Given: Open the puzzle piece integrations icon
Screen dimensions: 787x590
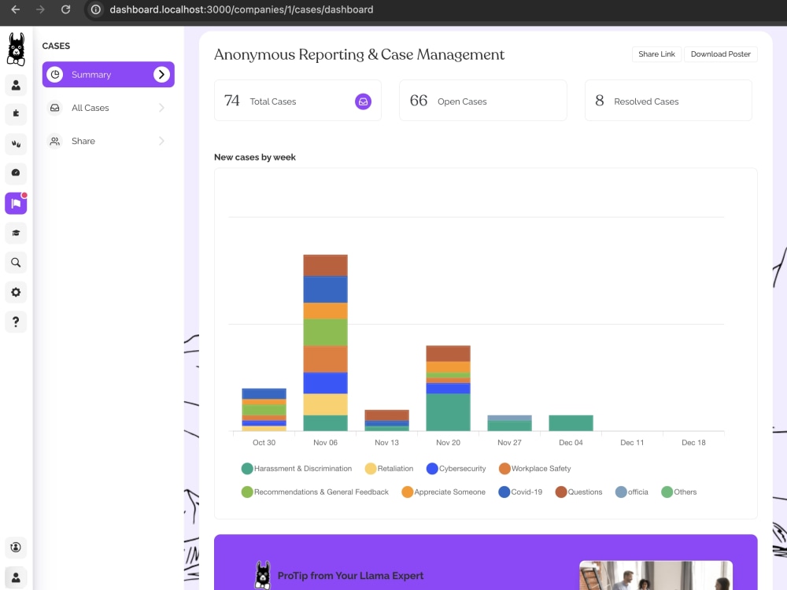Looking at the screenshot, I should coord(16,114).
